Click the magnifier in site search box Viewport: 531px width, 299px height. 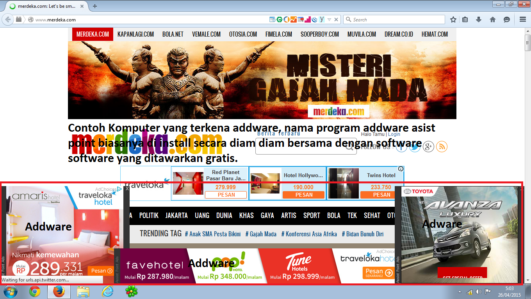coord(349,146)
